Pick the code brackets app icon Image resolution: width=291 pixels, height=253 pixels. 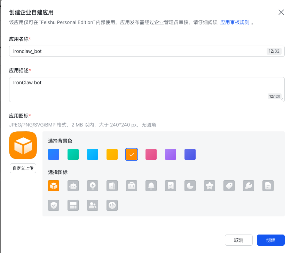[x=112, y=205]
